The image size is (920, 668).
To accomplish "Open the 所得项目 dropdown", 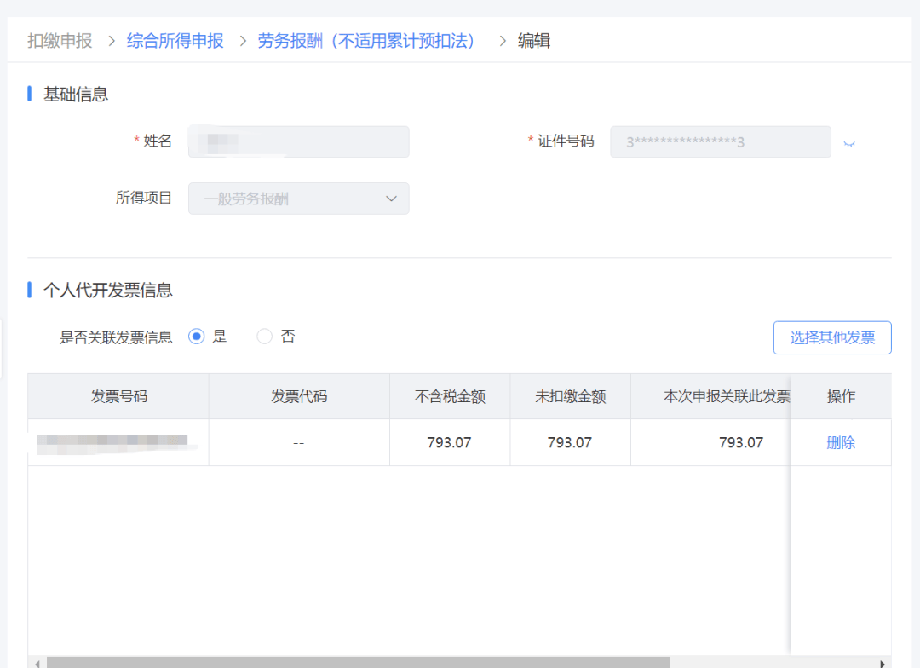I will point(298,199).
